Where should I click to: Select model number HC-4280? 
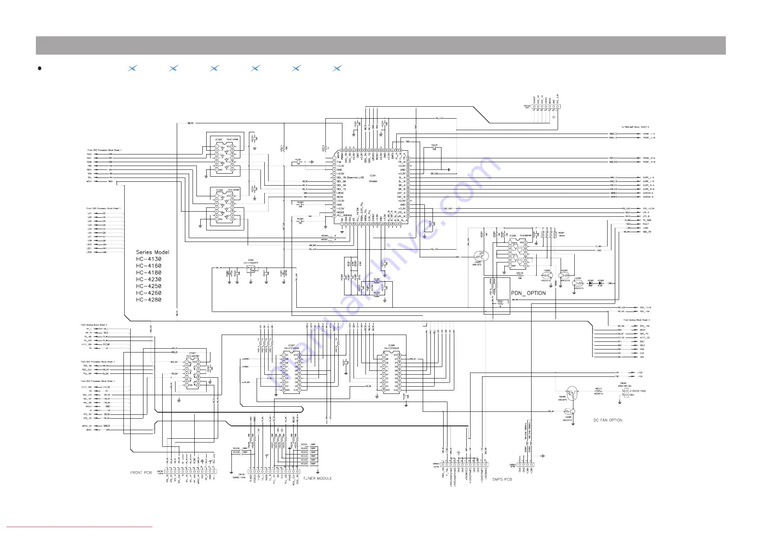(x=149, y=300)
